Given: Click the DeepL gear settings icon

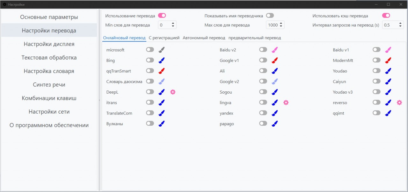Looking at the screenshot, I should (173, 92).
